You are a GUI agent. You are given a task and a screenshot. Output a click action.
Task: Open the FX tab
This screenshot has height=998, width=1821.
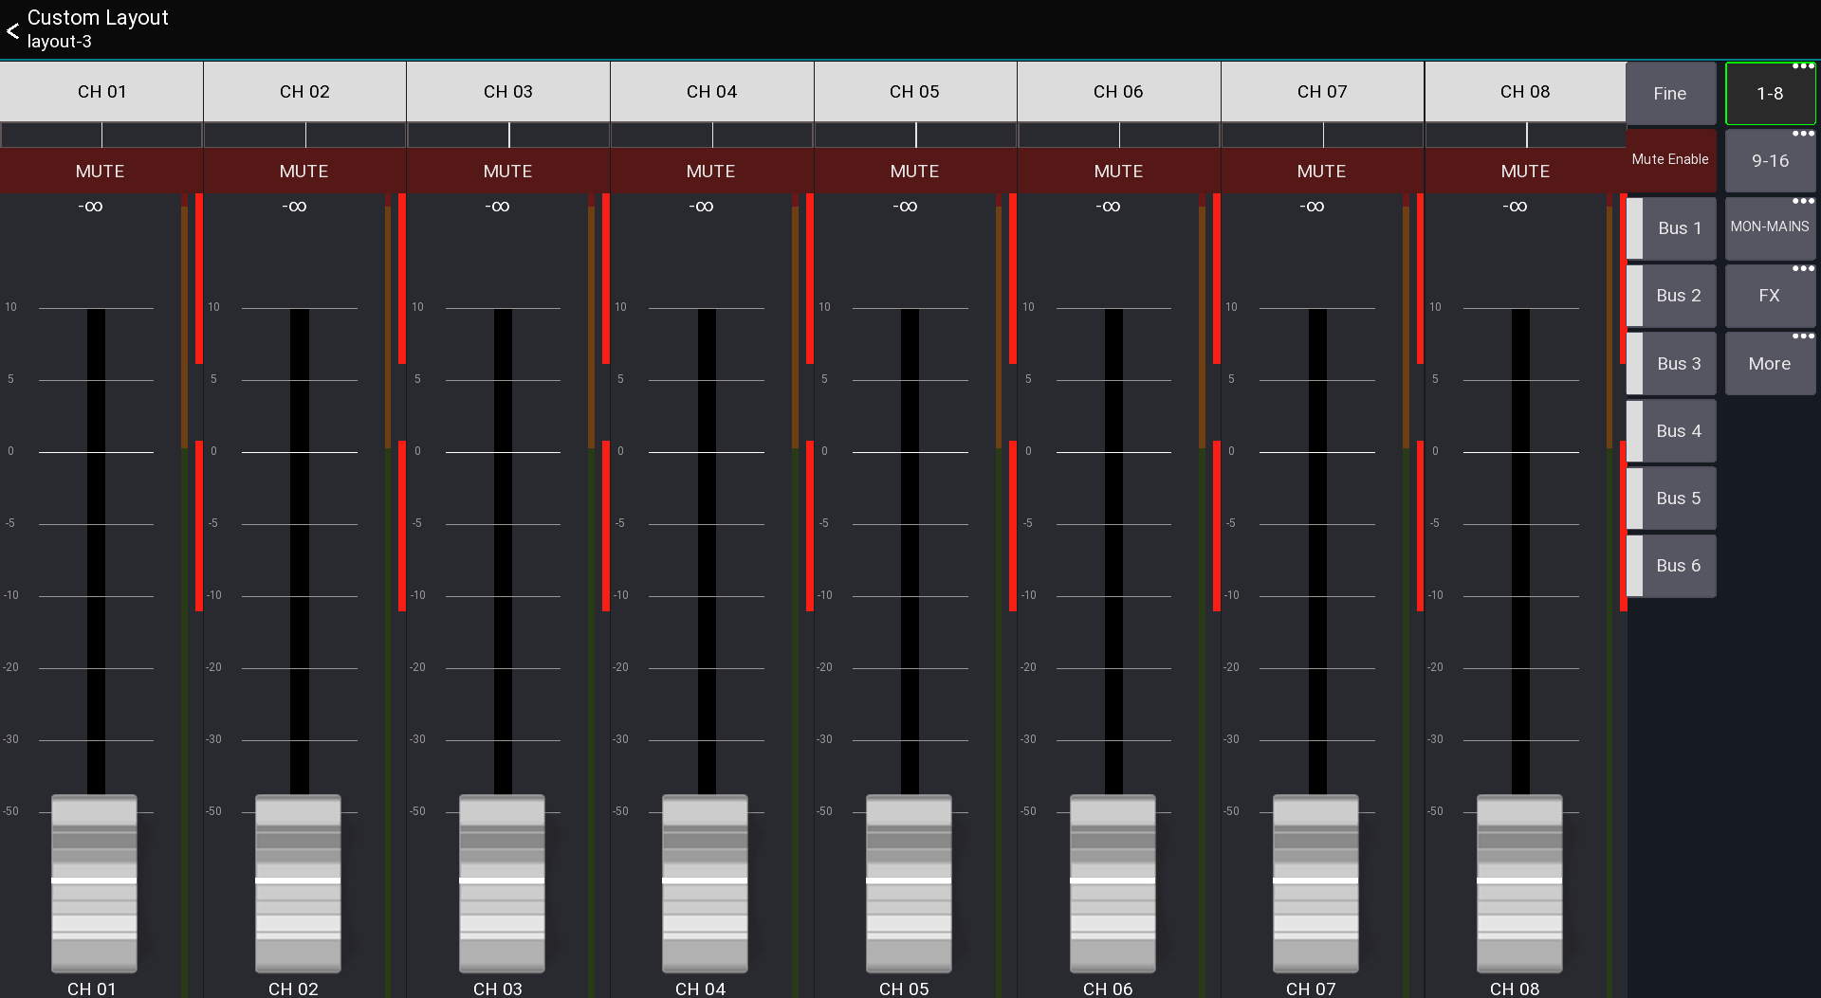pos(1770,296)
